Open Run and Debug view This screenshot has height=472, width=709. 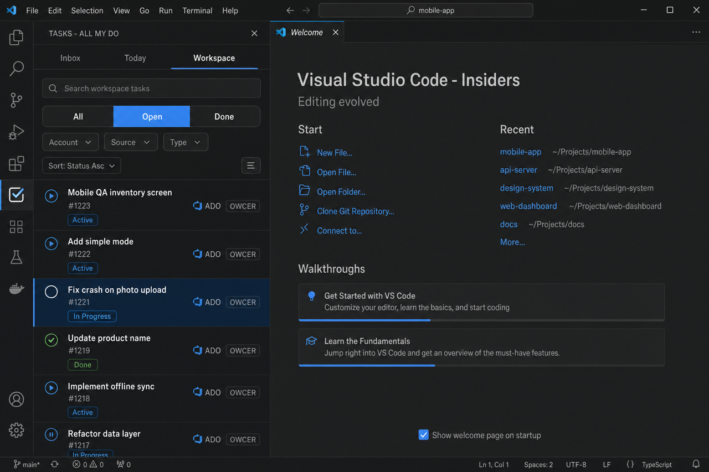(x=16, y=132)
